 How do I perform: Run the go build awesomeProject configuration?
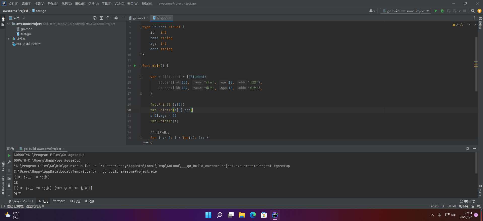coord(436,11)
